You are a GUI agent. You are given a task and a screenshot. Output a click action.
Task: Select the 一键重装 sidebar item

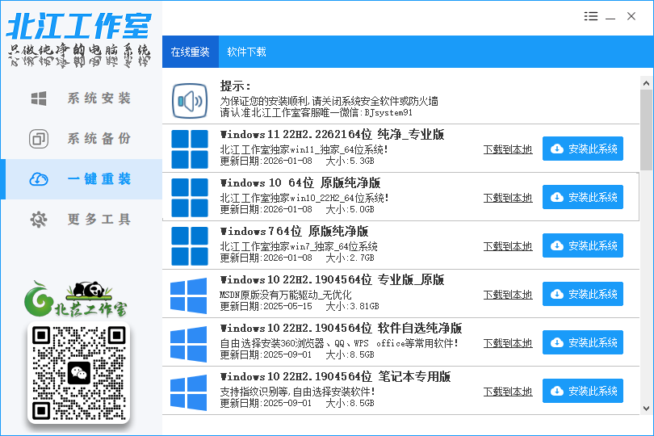(82, 179)
